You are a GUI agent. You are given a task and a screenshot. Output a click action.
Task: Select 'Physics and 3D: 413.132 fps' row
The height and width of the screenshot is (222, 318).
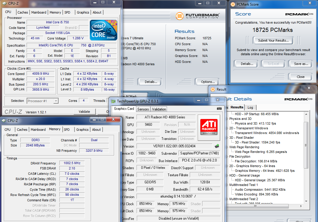(255, 124)
